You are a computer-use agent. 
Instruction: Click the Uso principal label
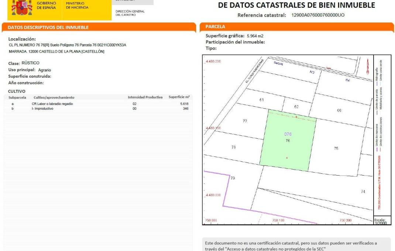22,70
